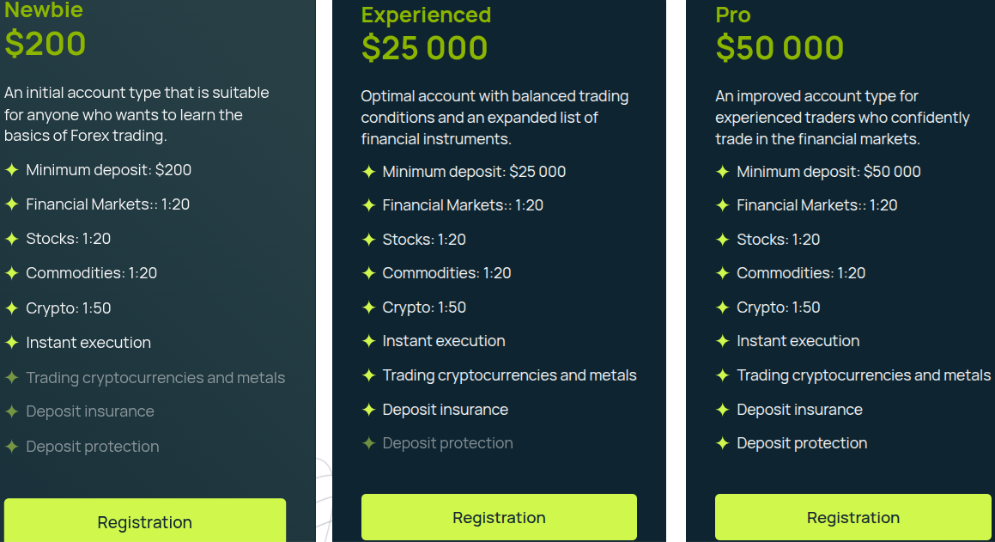Click Registration button under Experienced plan
This screenshot has height=542, width=995.
coord(499,516)
